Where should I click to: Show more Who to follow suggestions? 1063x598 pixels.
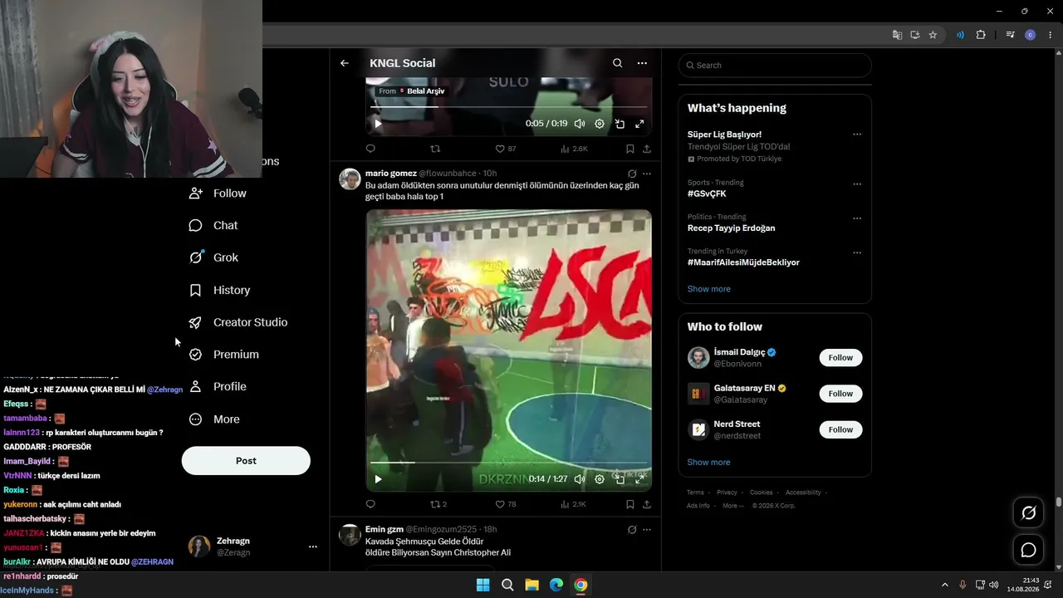[709, 463]
